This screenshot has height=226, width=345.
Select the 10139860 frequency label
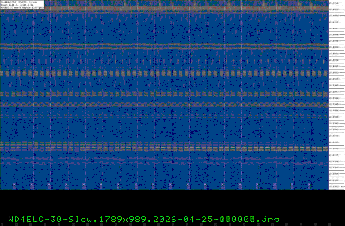(334, 161)
